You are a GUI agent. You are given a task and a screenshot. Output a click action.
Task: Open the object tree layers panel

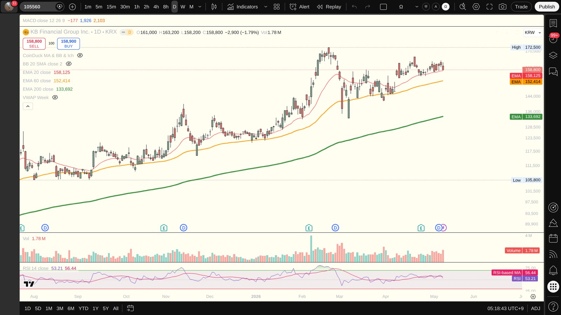pos(553,55)
